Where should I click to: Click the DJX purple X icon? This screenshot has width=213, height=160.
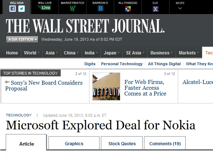tap(156, 9)
